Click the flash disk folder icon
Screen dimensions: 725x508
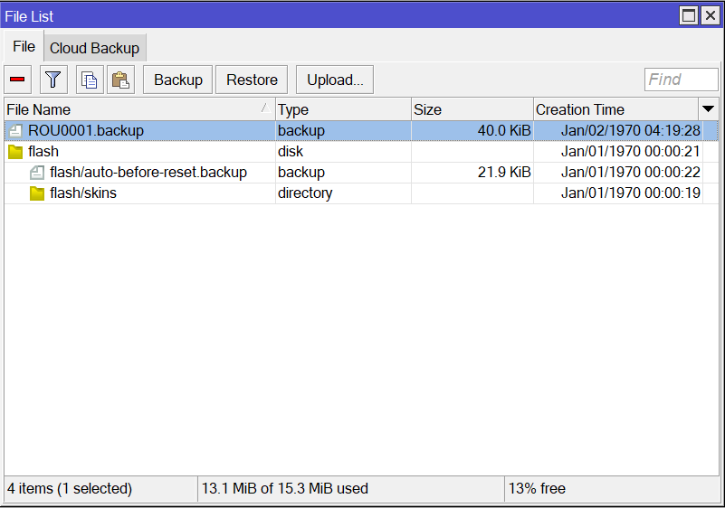pos(15,152)
